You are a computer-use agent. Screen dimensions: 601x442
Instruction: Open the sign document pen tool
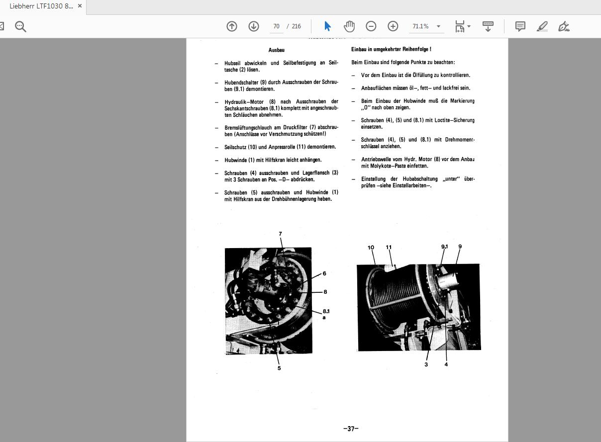point(564,26)
